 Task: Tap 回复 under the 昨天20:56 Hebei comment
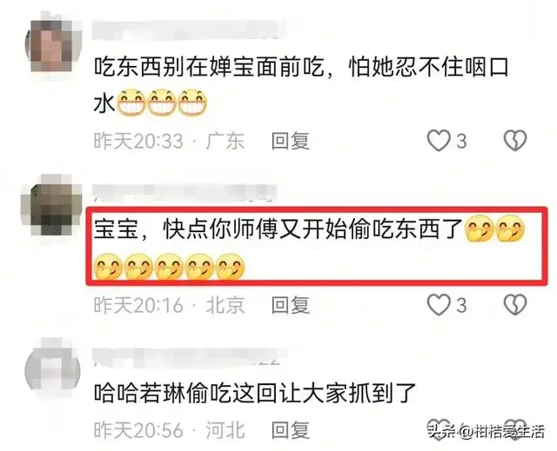pos(291,430)
